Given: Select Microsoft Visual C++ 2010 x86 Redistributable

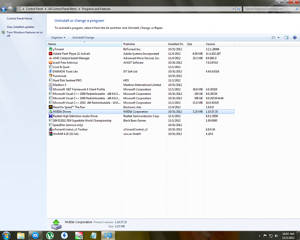Looking at the screenshot, I should [141, 102].
